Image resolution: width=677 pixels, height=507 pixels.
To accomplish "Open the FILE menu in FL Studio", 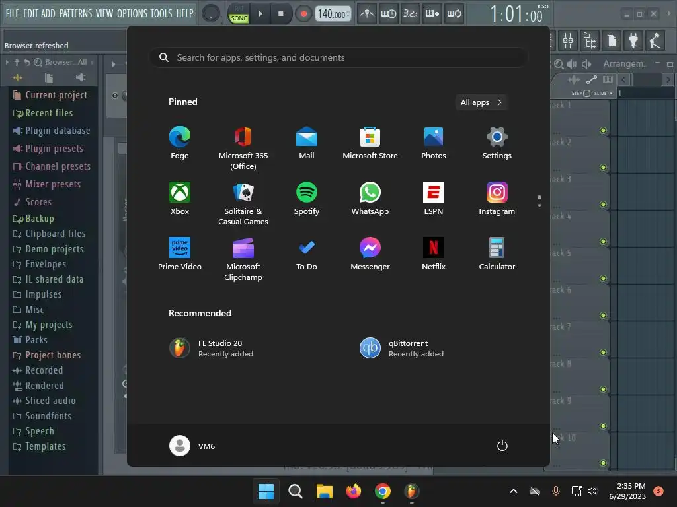I will pos(13,13).
